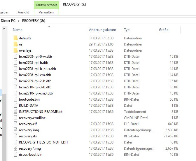The image size is (196, 161).
Task: Click the recovery.rfs file icon
Action: click(x=15, y=136)
